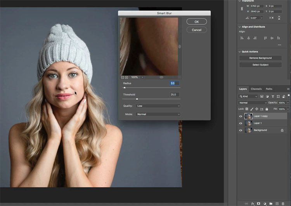This screenshot has height=206, width=291.
Task: Add a layer style with fx icon
Action: tap(253, 204)
